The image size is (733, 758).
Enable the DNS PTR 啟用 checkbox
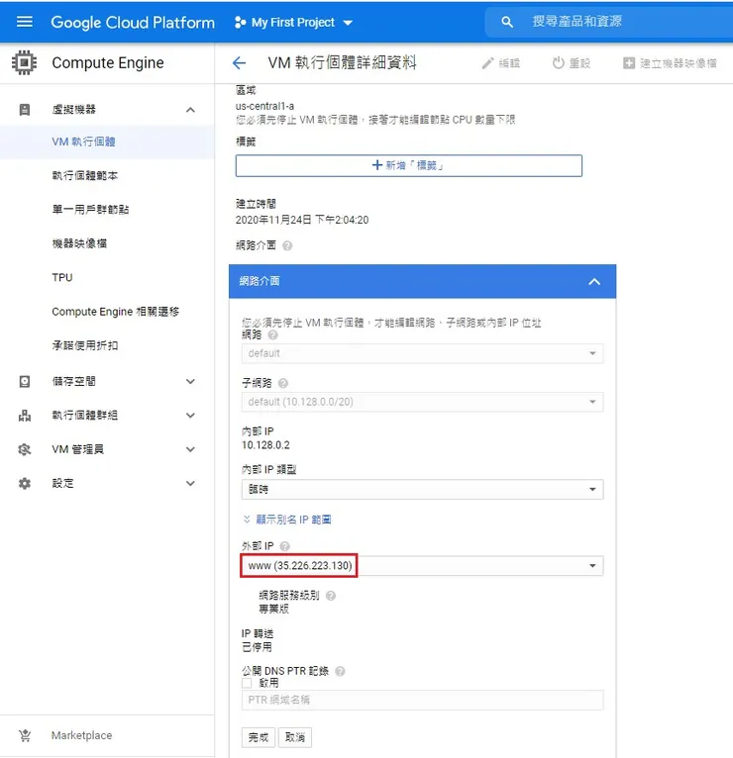(247, 683)
